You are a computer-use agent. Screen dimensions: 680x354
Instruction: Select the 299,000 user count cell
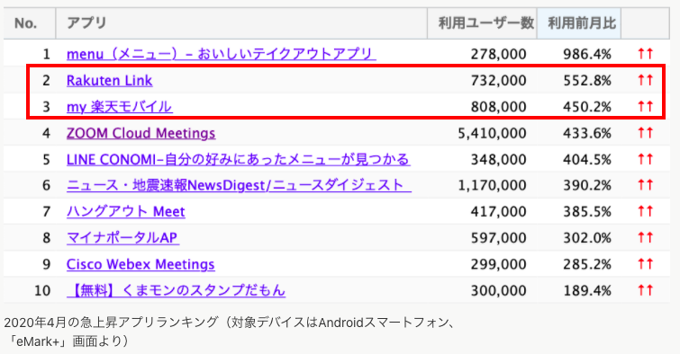pyautogui.click(x=498, y=264)
